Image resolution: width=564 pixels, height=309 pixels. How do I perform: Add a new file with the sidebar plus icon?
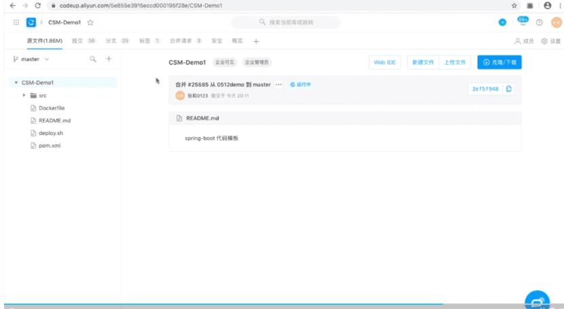[x=109, y=59]
